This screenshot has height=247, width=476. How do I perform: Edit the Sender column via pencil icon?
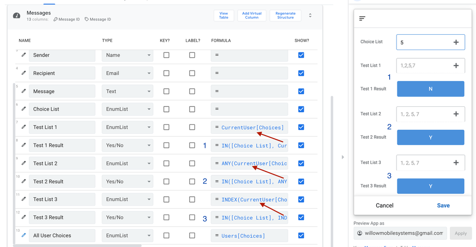pyautogui.click(x=24, y=55)
